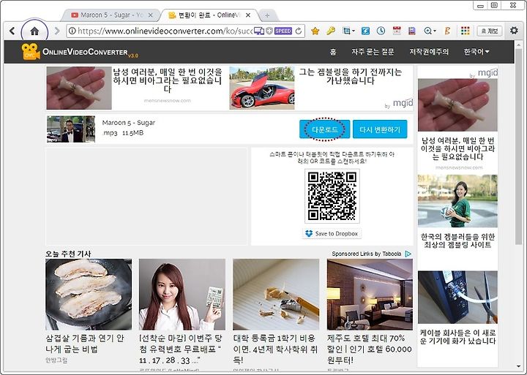Screen dimensions: 527x375
Task: Click the 제보 report button
Action: pos(490,31)
